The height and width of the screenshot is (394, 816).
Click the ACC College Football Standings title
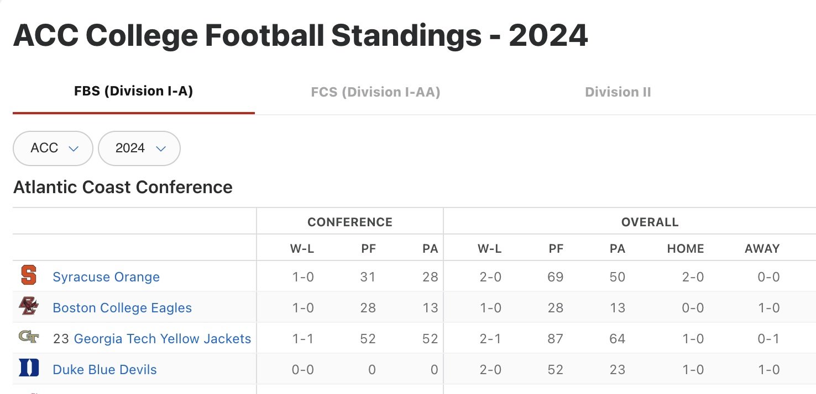[300, 36]
